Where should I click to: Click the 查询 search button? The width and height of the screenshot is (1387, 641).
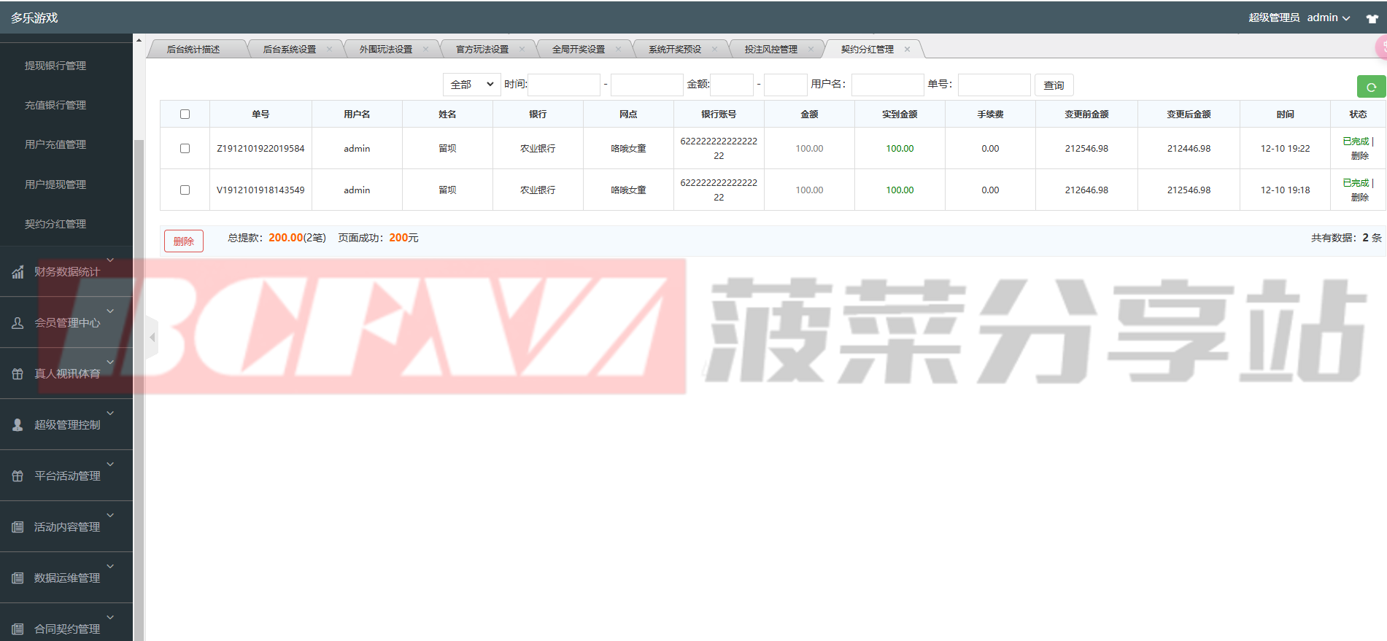click(x=1054, y=85)
